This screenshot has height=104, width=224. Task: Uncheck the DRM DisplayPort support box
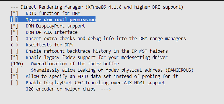[14, 26]
